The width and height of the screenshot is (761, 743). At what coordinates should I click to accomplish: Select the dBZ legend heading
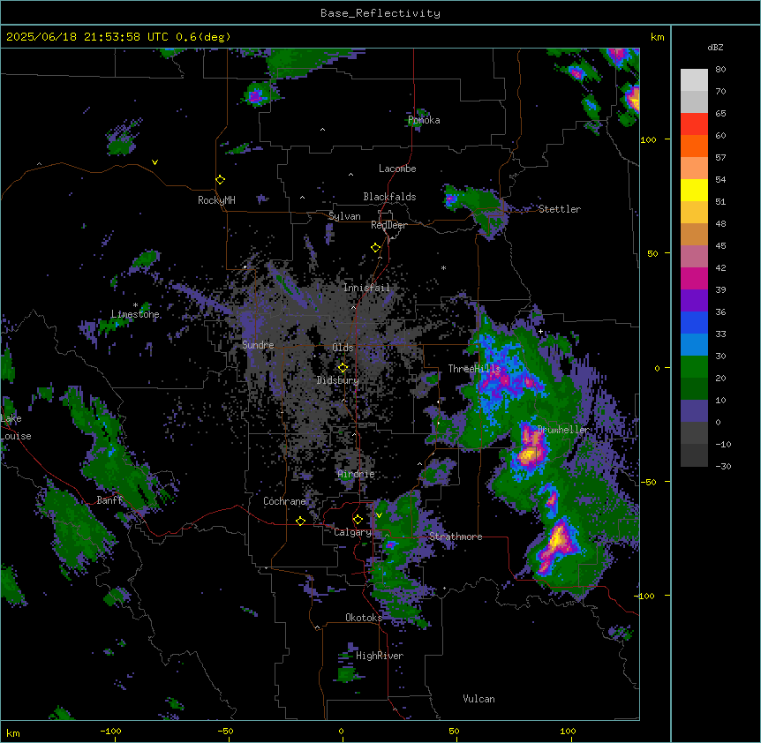715,48
